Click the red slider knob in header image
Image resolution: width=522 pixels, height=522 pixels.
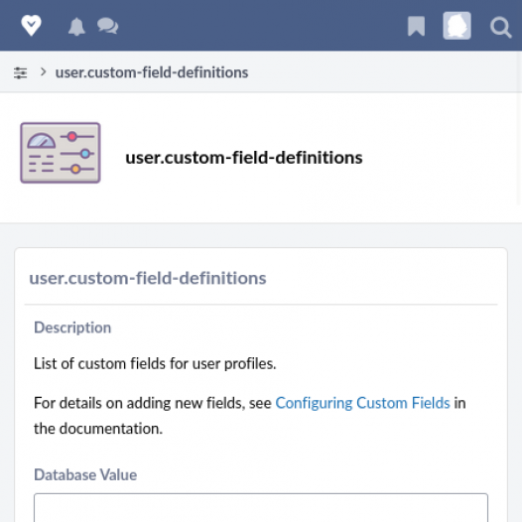click(x=71, y=137)
